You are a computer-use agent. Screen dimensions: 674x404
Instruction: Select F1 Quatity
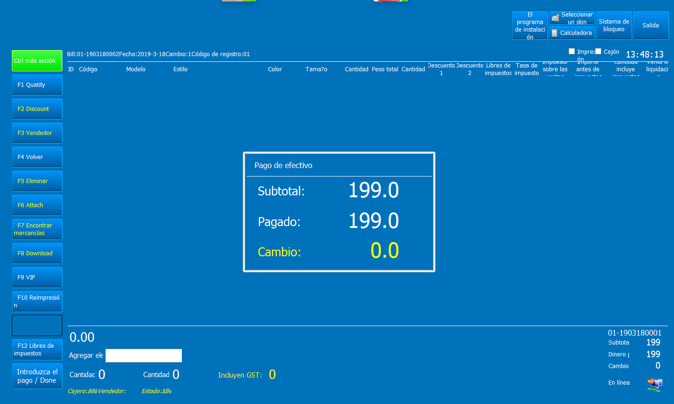(37, 85)
